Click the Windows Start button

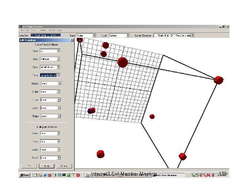(25, 175)
